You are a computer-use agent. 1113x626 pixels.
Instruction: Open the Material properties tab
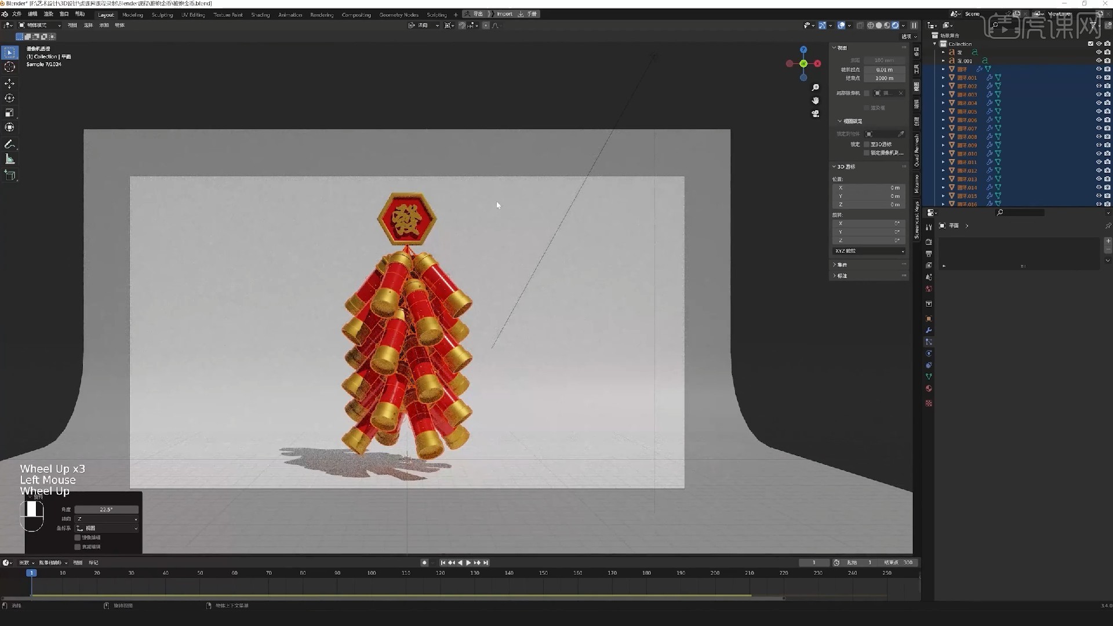tap(929, 388)
